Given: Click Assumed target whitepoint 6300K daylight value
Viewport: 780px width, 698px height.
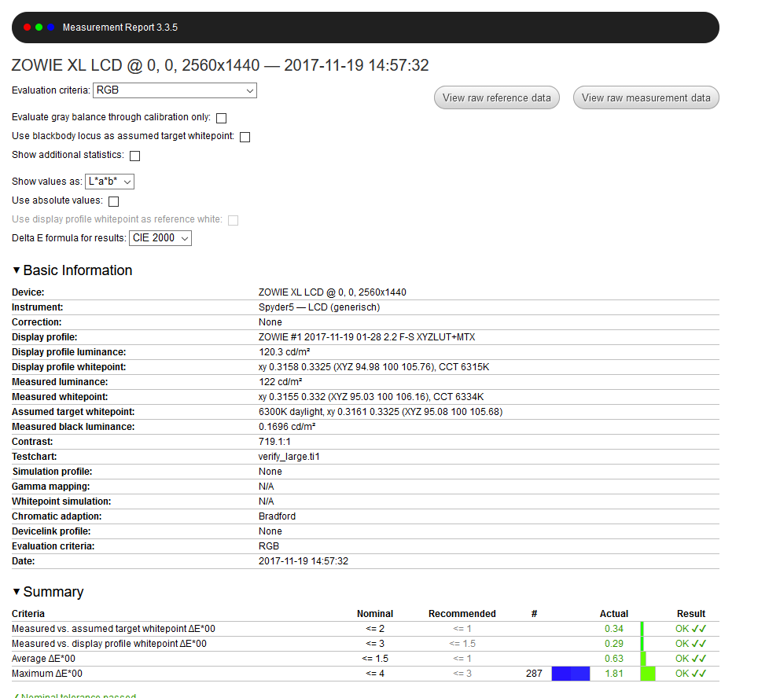Looking at the screenshot, I should click(381, 412).
